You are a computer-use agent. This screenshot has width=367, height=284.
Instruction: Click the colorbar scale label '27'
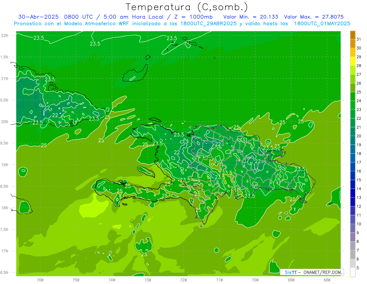click(x=359, y=74)
